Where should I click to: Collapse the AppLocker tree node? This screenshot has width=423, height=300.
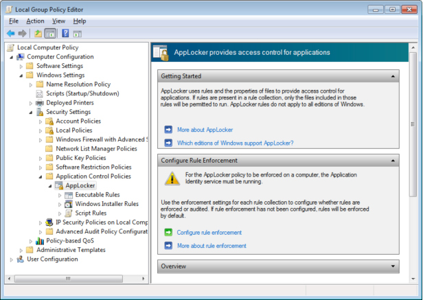coord(50,186)
